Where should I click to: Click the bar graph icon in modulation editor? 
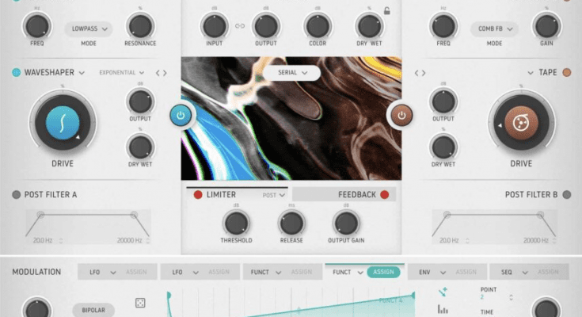(443, 309)
